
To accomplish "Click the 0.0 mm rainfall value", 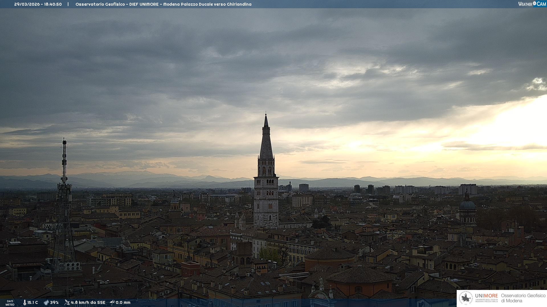I will pos(123,302).
